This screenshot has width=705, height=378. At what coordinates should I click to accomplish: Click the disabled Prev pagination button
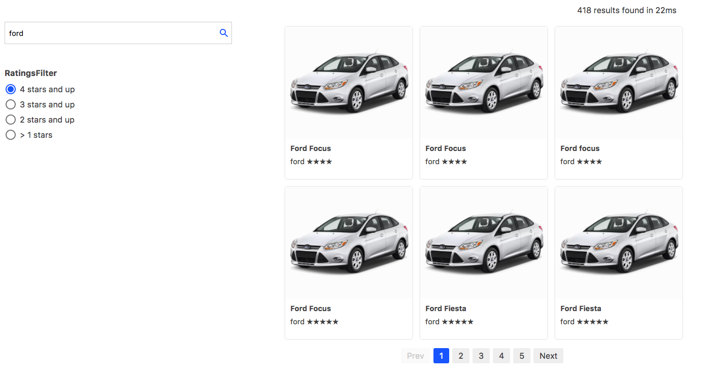[415, 356]
